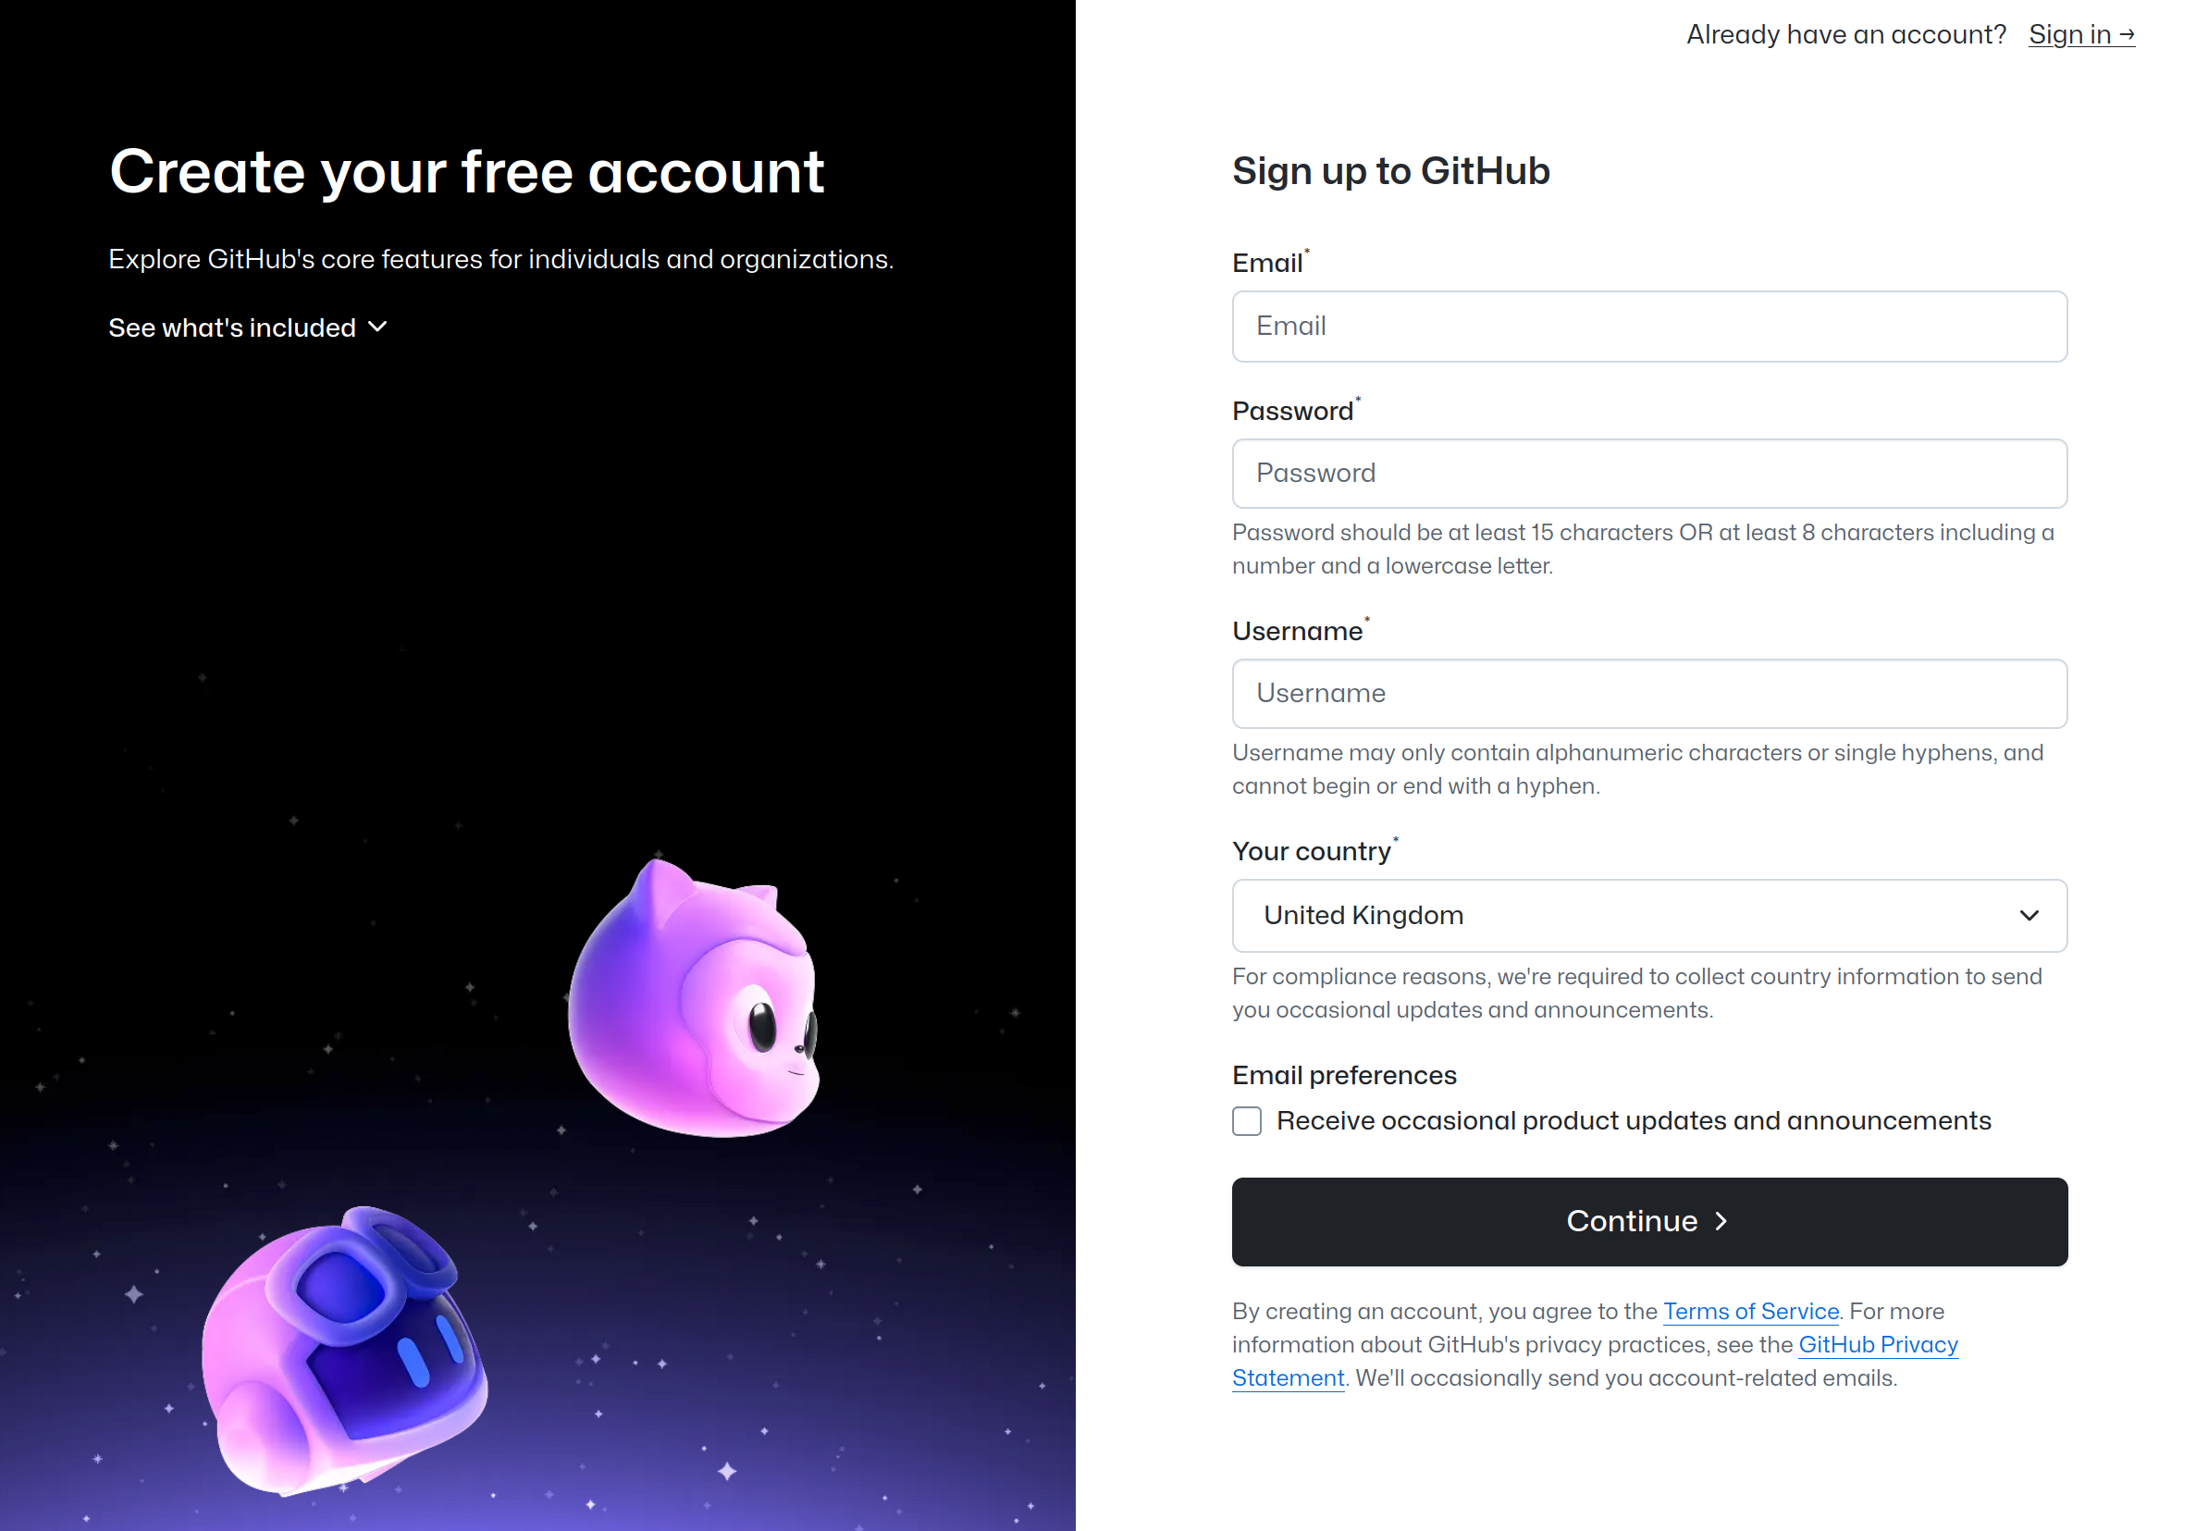
Task: Click the chevron beside "See what's included"
Action: click(378, 327)
